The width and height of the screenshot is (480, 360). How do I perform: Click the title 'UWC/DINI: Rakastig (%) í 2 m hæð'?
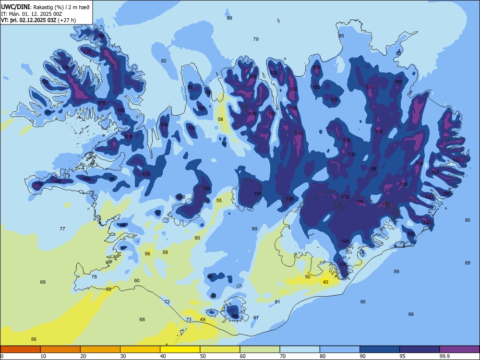click(45, 7)
